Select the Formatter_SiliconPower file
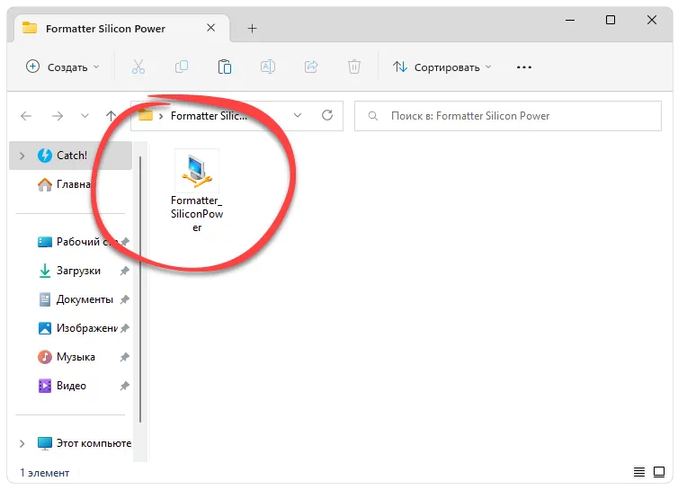The height and width of the screenshot is (490, 678). click(197, 191)
